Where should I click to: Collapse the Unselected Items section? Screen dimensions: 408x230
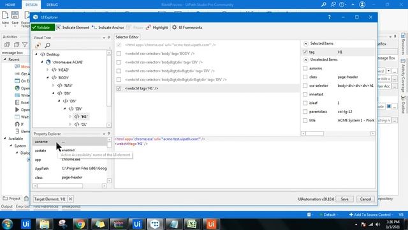point(306,59)
